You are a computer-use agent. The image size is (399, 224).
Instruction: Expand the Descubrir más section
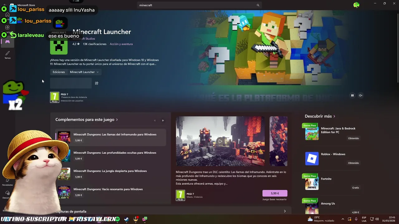click(320, 116)
